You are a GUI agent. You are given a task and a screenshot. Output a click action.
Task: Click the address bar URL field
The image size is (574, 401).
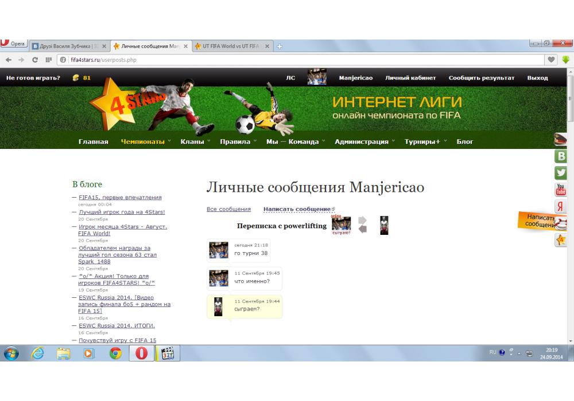[x=287, y=60]
